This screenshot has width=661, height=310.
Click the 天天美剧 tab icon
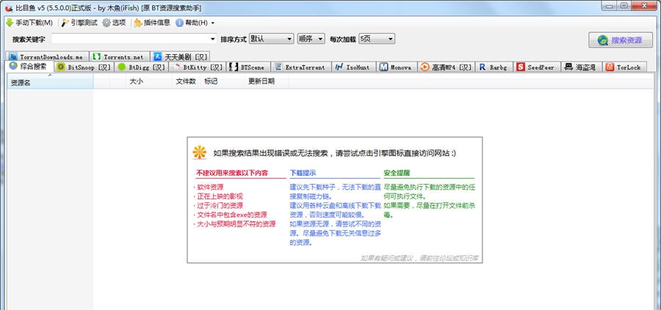tap(158, 56)
